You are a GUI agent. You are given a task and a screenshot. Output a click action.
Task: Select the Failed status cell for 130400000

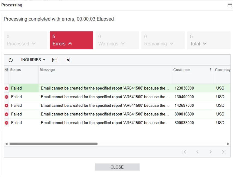tap(24, 97)
